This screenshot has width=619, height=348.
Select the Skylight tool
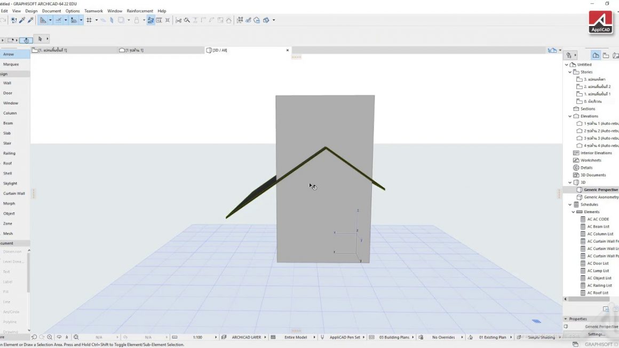10,184
